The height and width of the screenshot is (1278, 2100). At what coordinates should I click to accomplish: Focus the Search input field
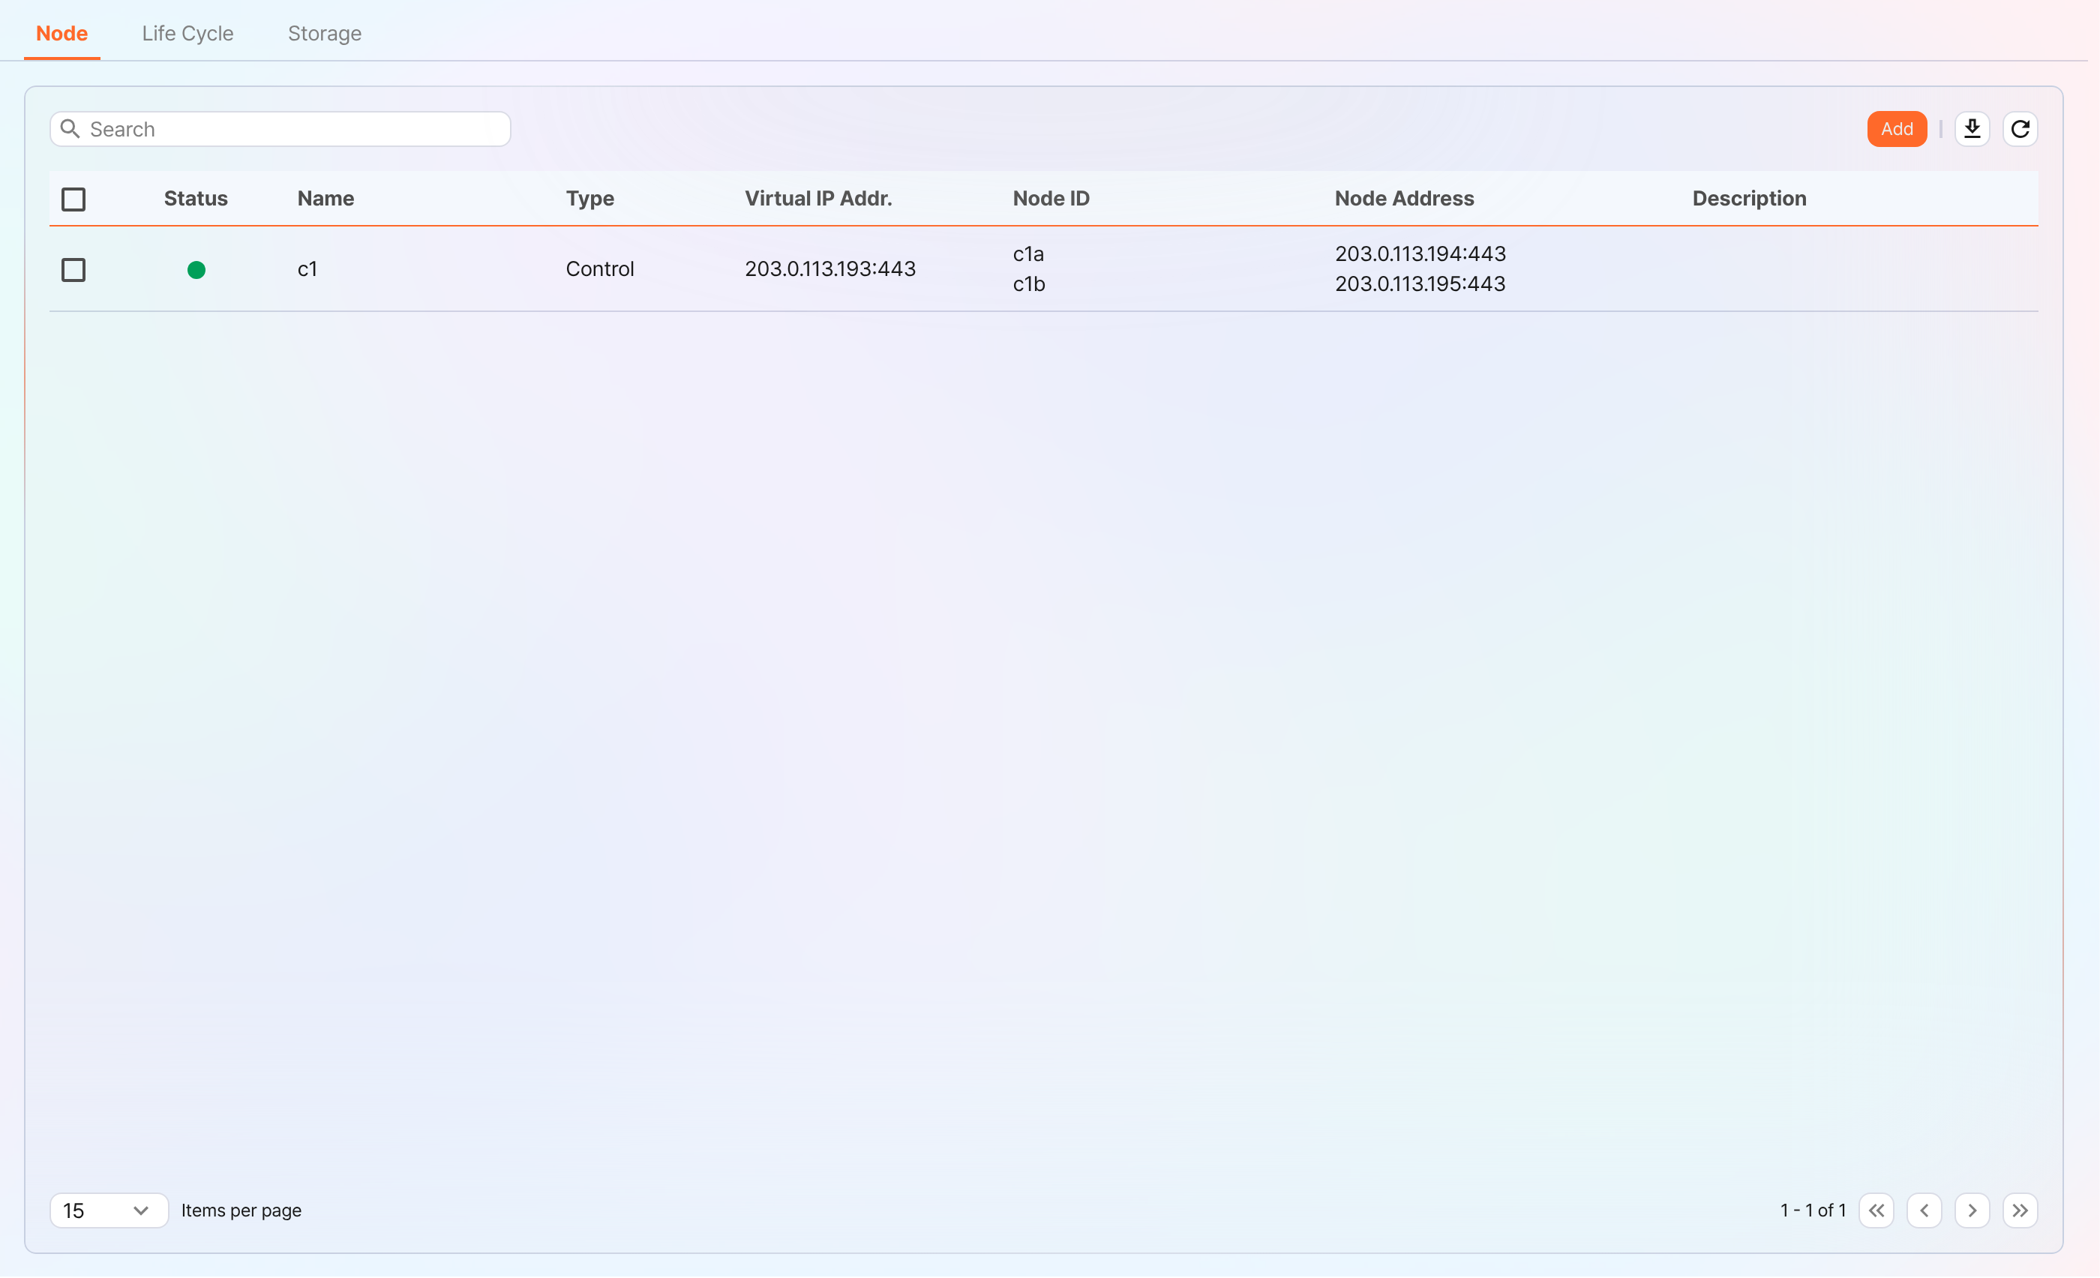280,129
